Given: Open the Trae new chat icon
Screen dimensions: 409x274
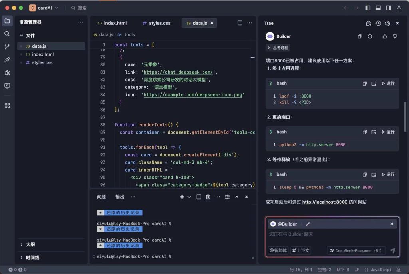Looking at the screenshot, I should [x=368, y=23].
